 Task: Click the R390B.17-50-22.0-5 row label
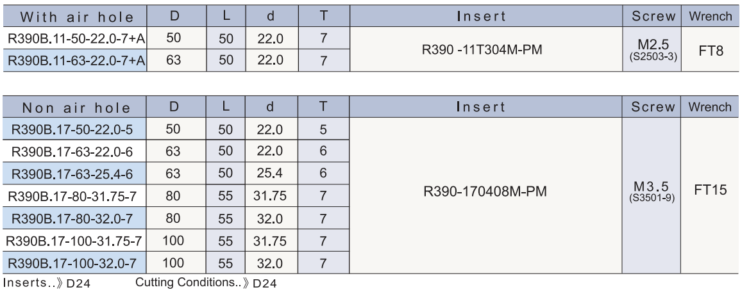(x=74, y=129)
